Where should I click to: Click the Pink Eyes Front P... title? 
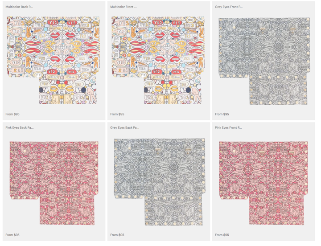[228, 127]
